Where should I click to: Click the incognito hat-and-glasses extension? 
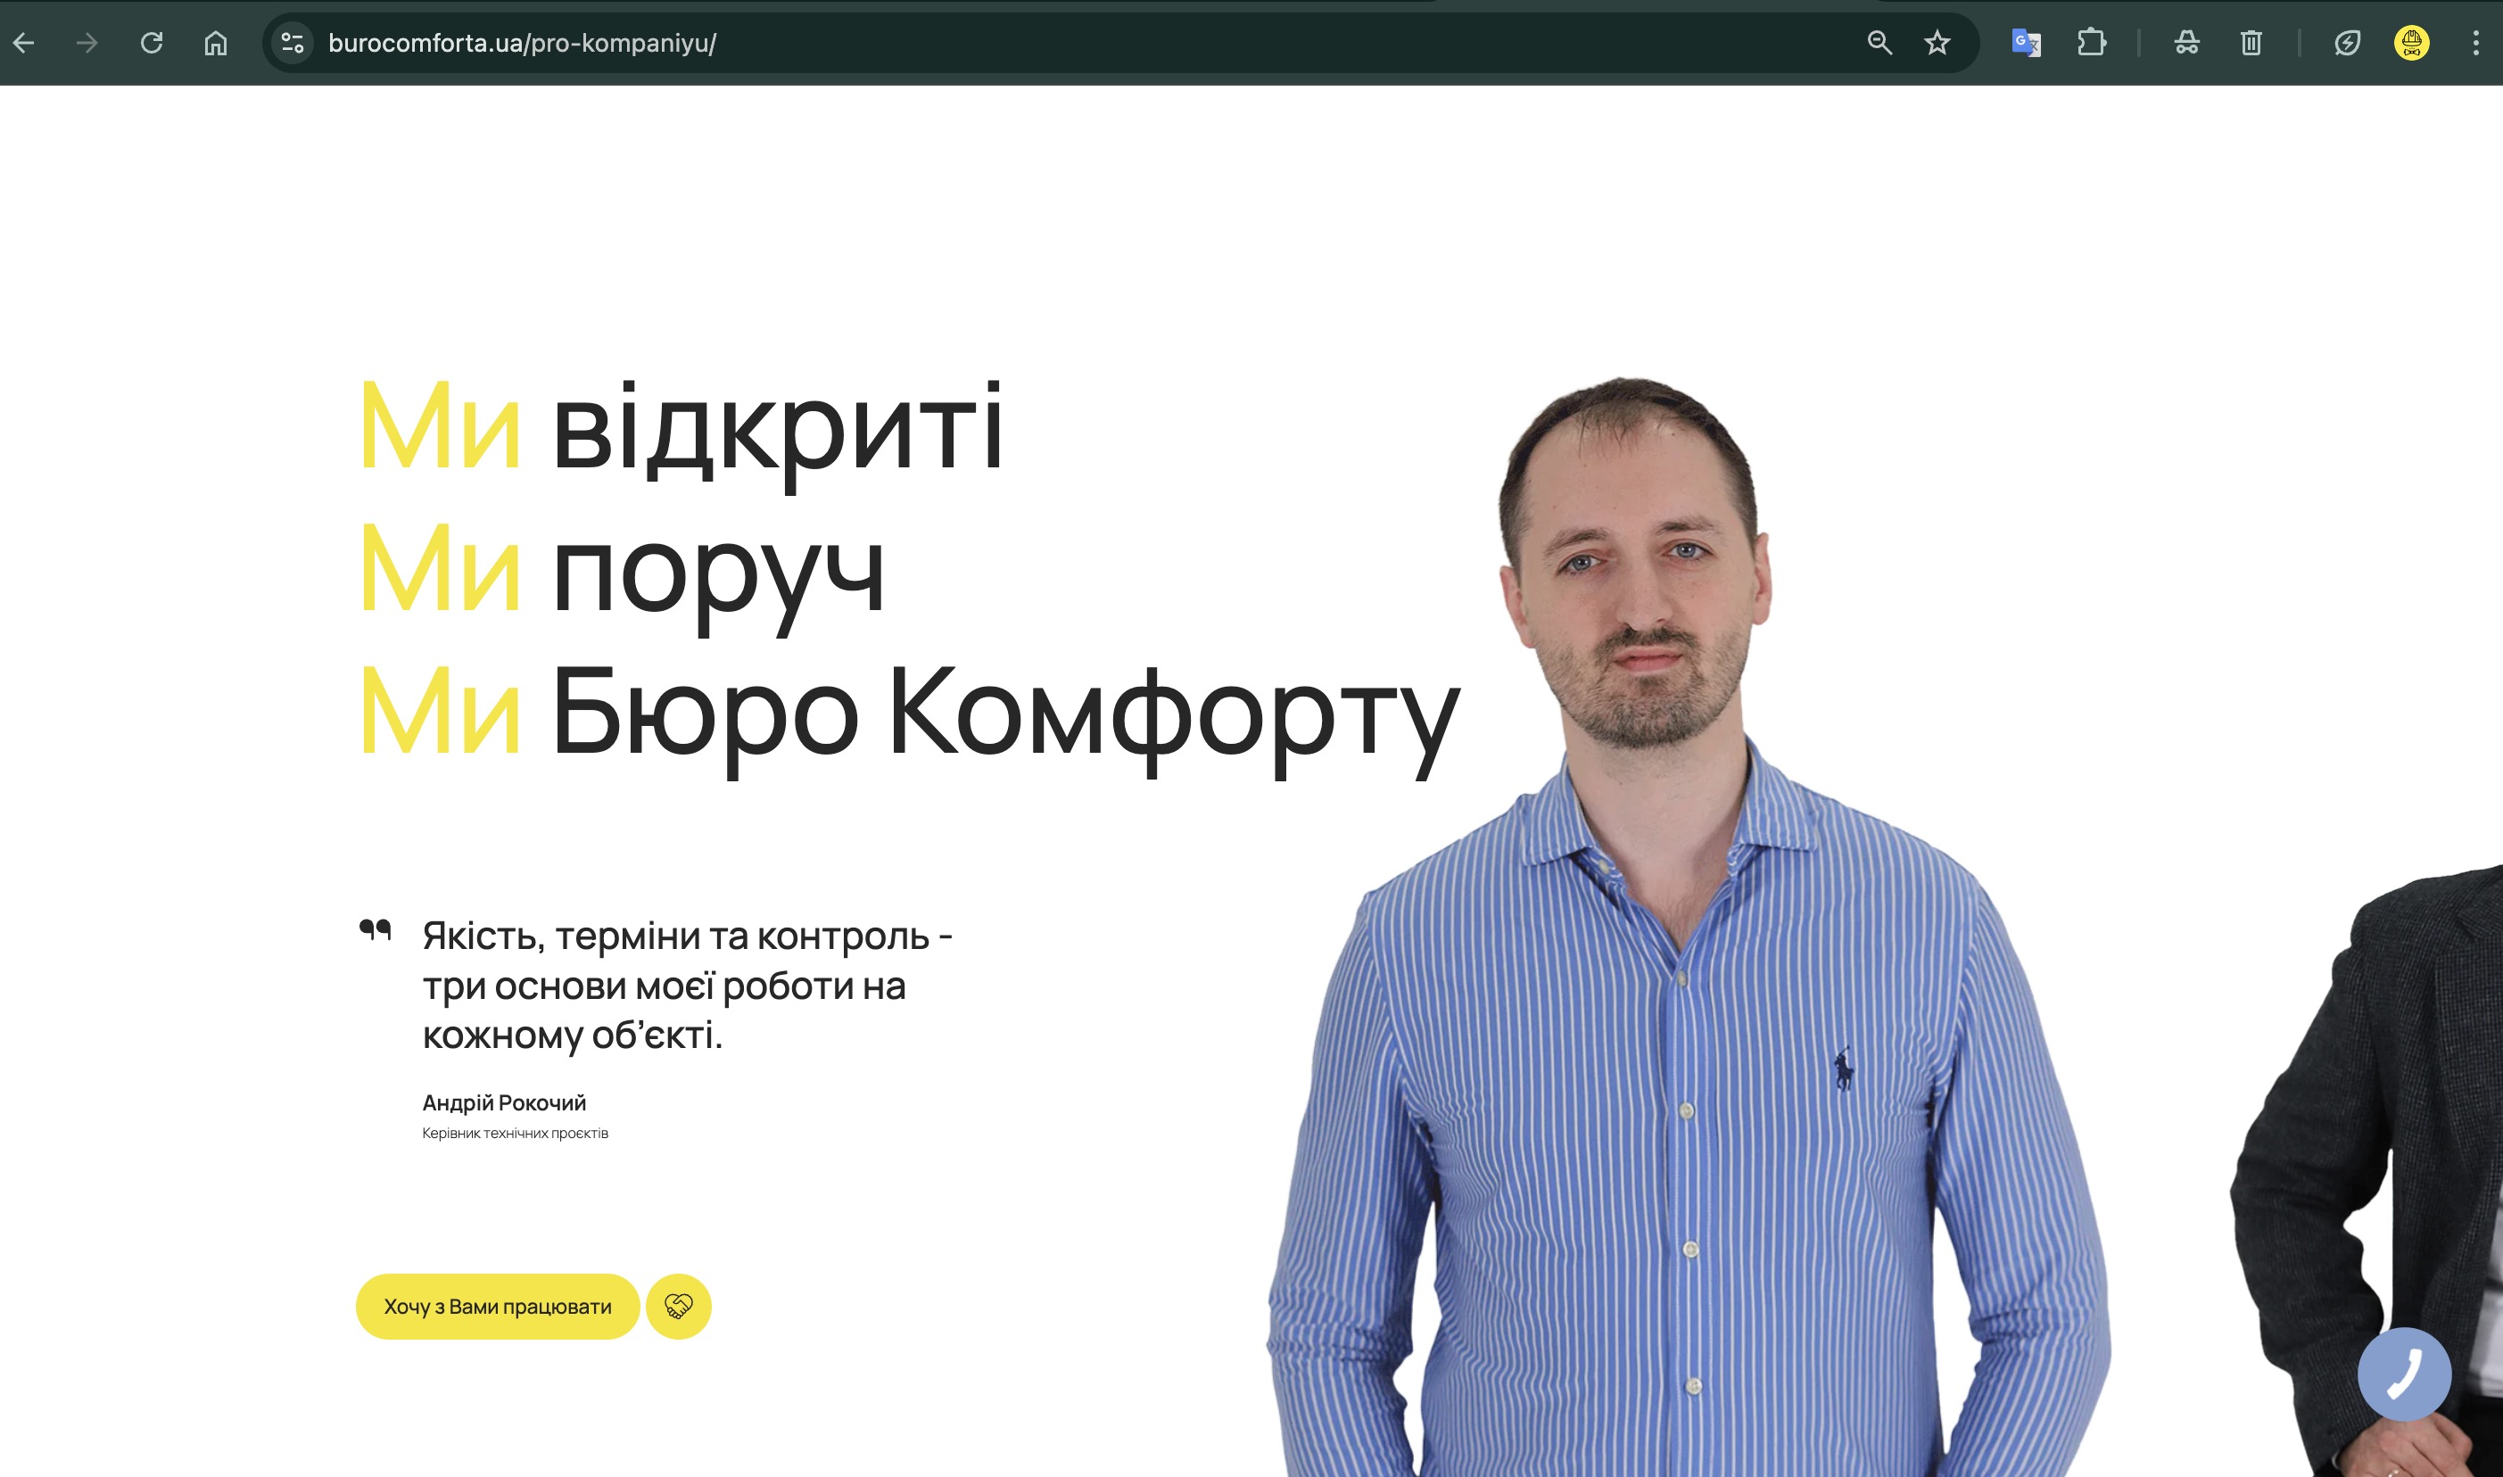pyautogui.click(x=2186, y=43)
